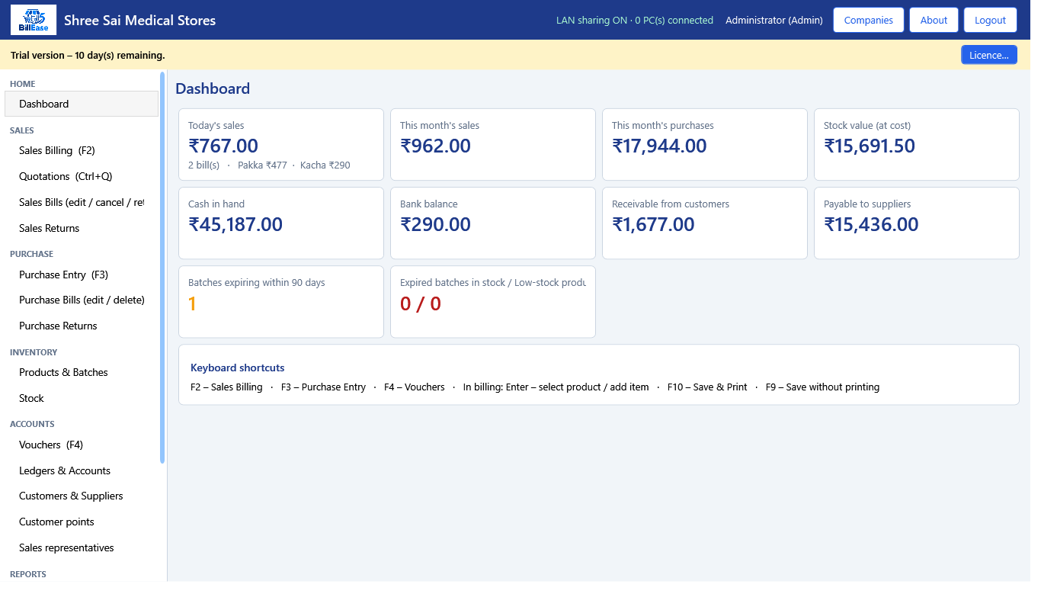Click the Payable to suppliers card

coord(917,223)
